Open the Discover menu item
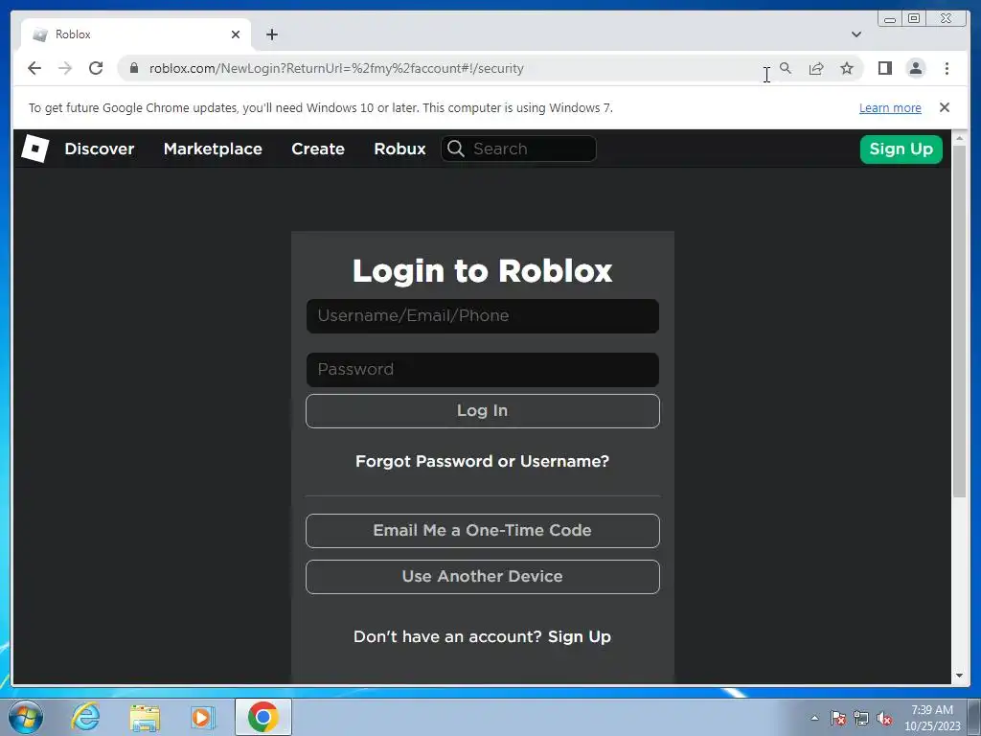The height and width of the screenshot is (736, 981). coord(100,149)
